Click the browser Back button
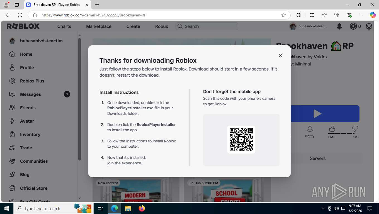Image resolution: width=379 pixels, height=214 pixels. [x=8, y=15]
